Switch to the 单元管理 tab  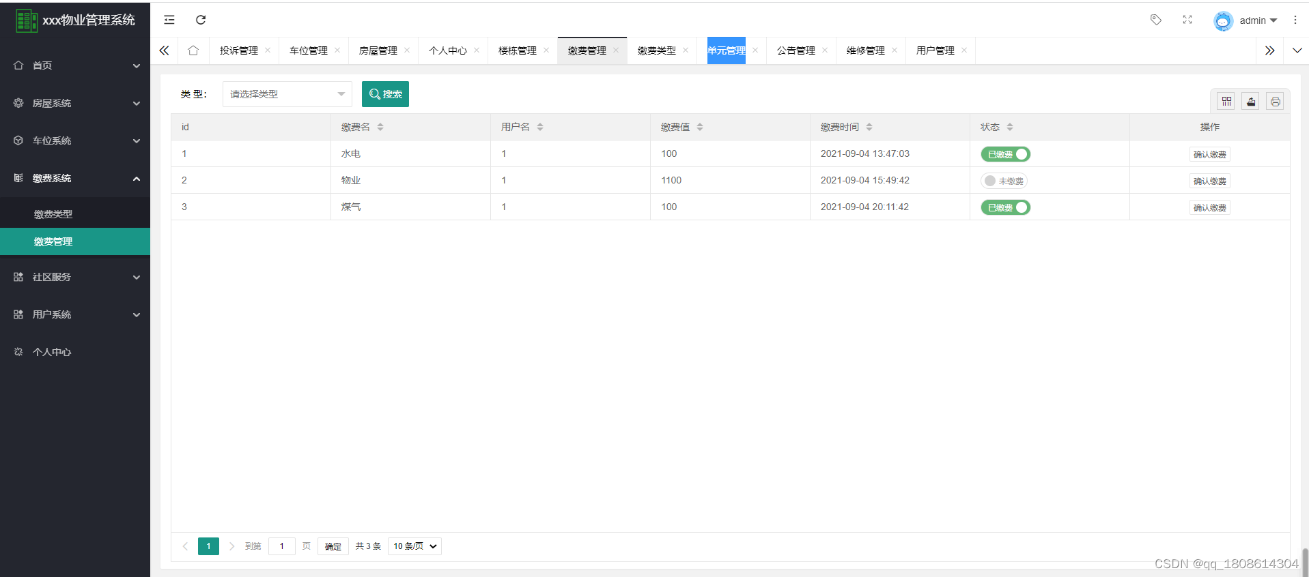tap(727, 50)
